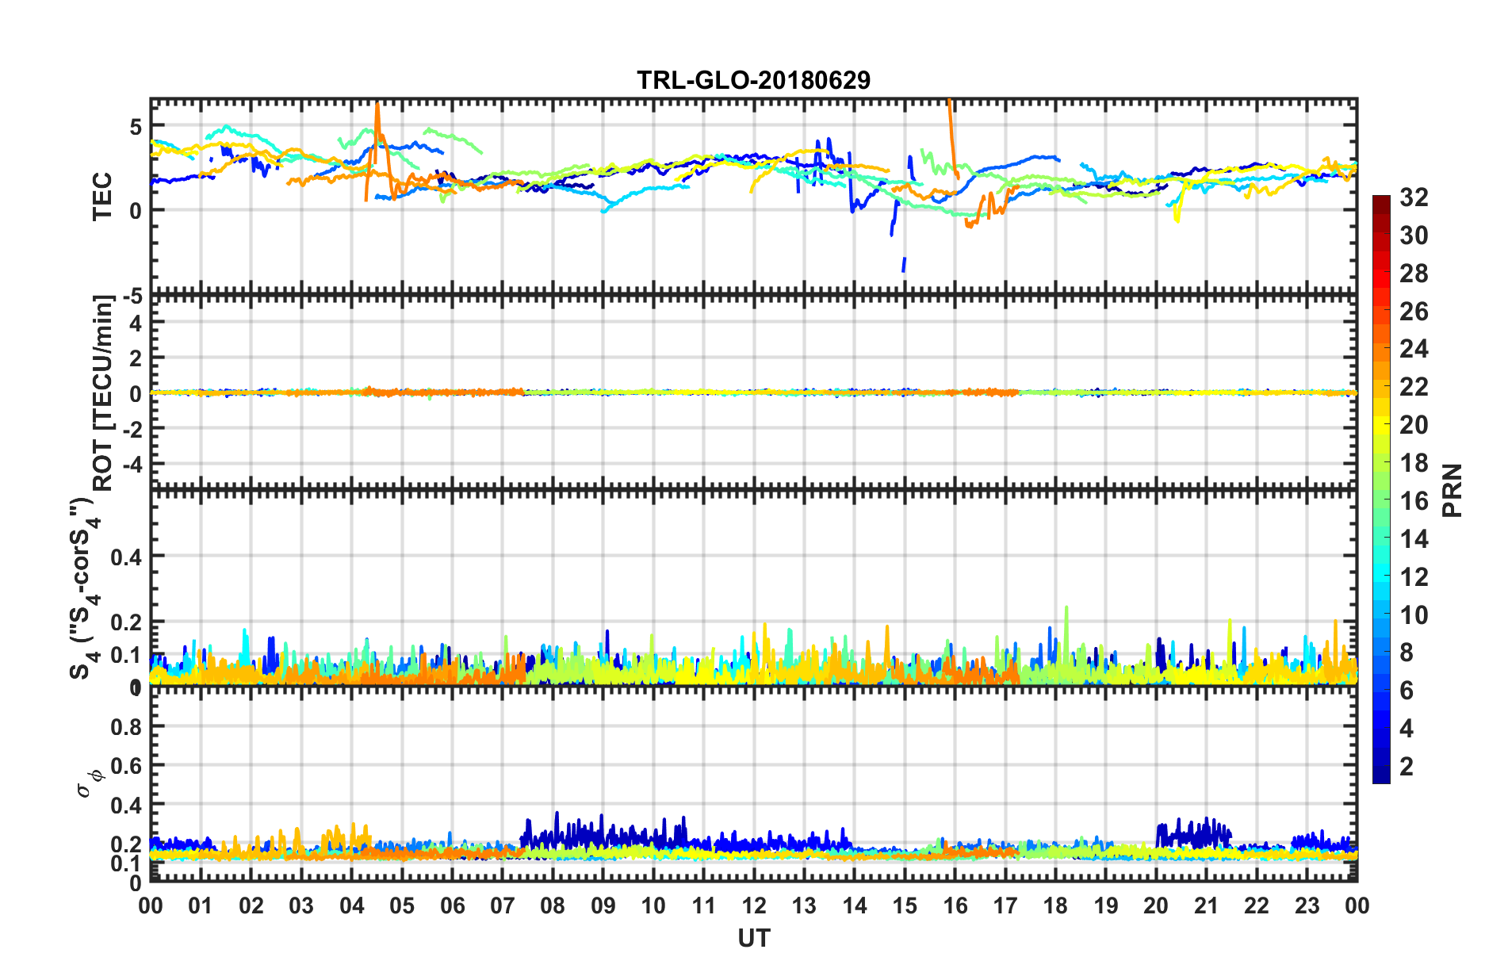Click the x-axis tick label 20
Image resolution: width=1508 pixels, height=980 pixels.
point(1156,905)
